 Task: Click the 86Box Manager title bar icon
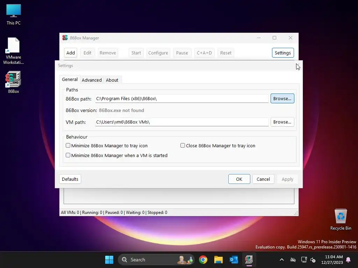[65, 38]
